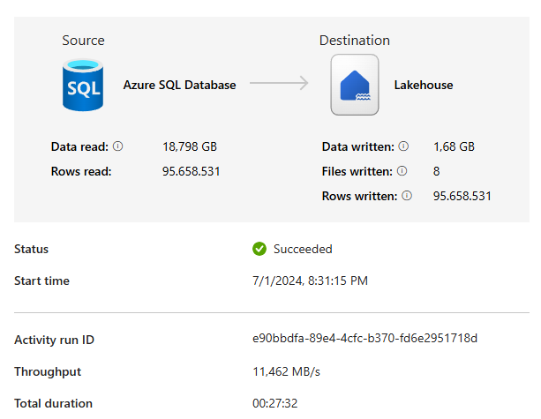Click the Lakehouse label
The width and height of the screenshot is (541, 419).
point(424,85)
